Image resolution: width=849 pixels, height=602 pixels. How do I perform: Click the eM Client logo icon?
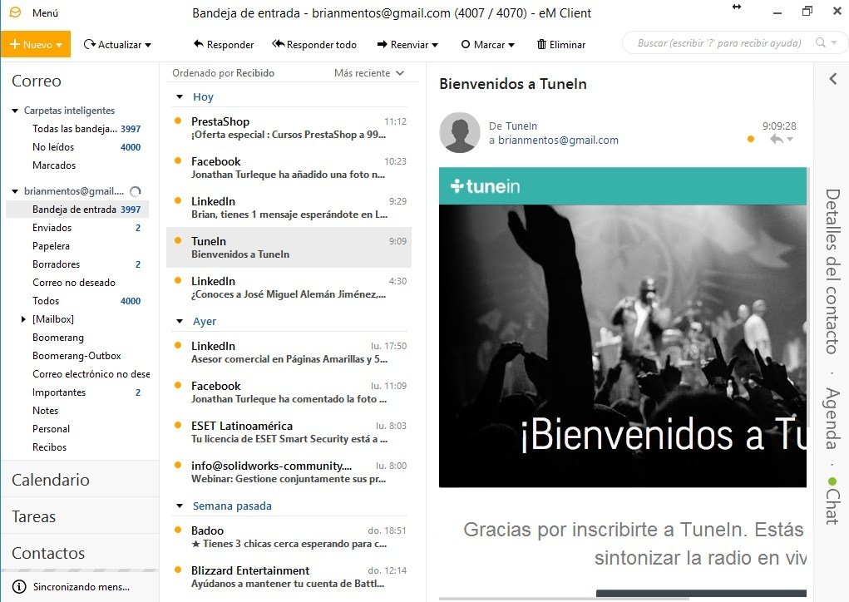click(15, 12)
